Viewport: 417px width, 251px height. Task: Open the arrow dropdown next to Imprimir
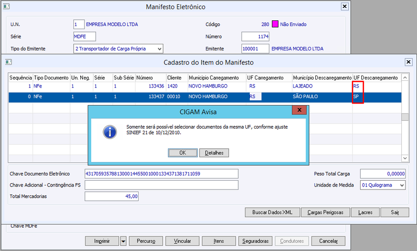tap(123, 241)
